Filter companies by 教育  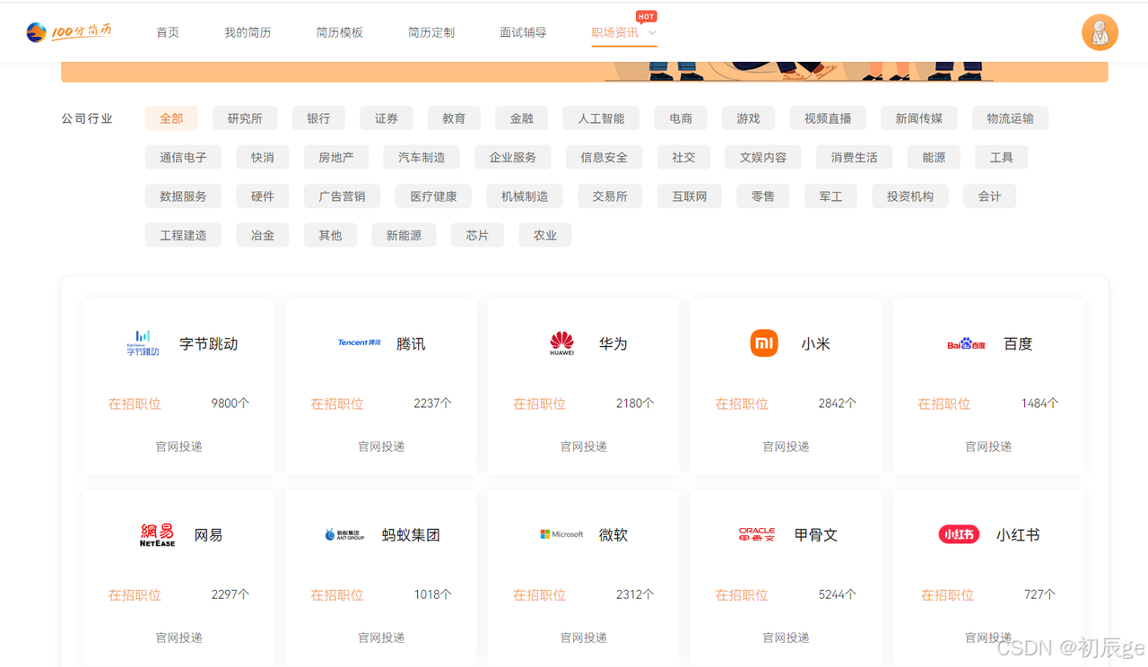click(x=454, y=118)
